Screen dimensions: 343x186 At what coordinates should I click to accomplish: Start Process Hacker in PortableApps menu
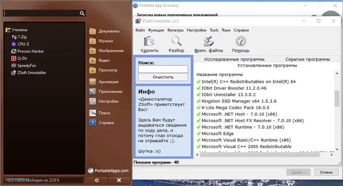tap(27, 51)
